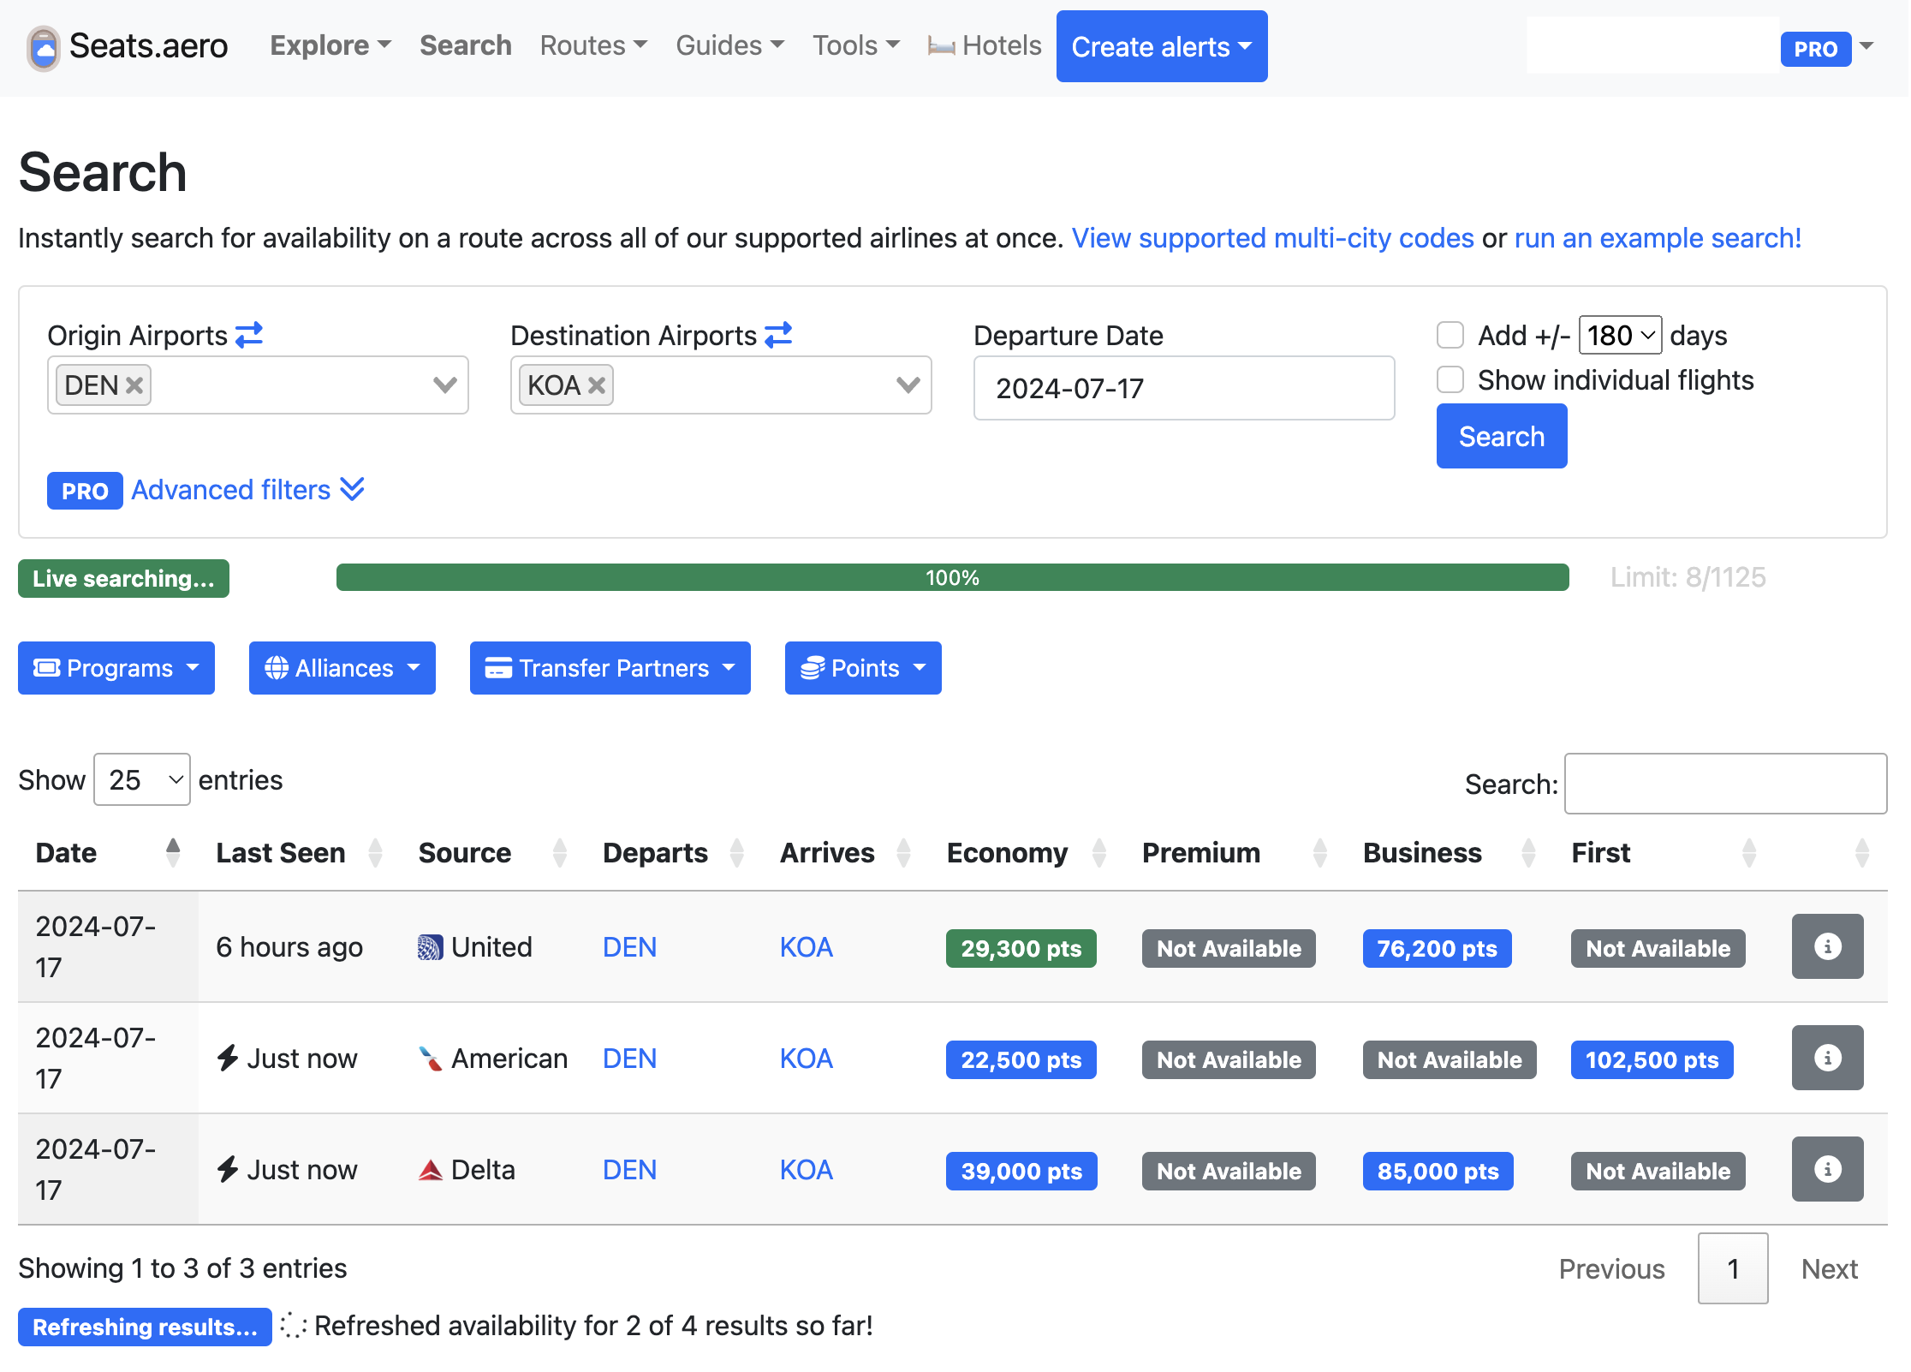Click the Seats.aero logo icon
The height and width of the screenshot is (1372, 1911).
[43, 47]
